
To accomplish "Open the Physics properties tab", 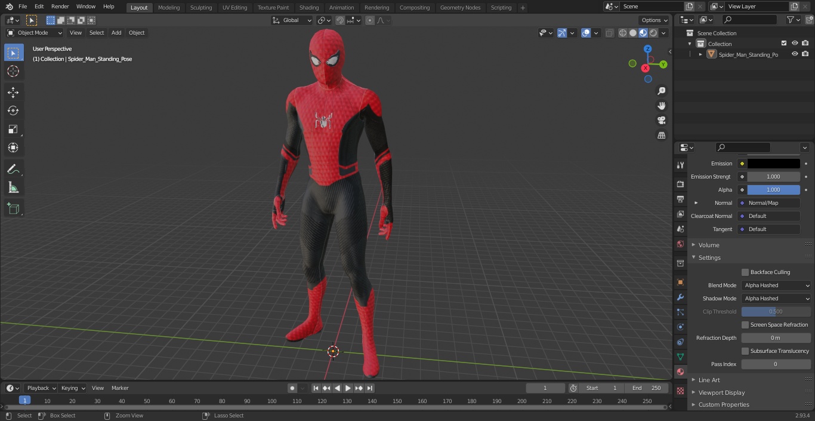I will pyautogui.click(x=680, y=327).
